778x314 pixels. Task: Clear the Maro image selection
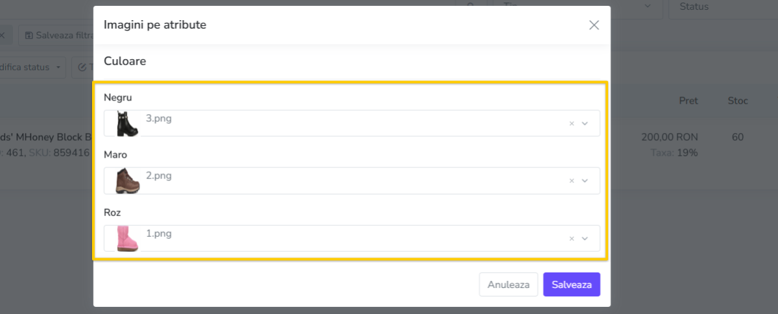(572, 182)
